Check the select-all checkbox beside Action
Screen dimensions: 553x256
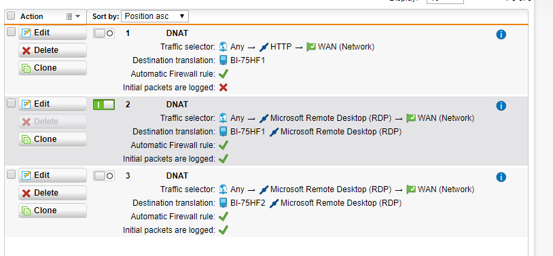12,16
